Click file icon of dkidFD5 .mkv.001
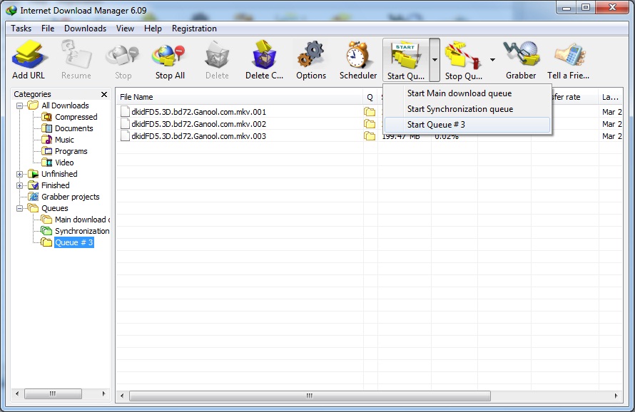 pos(125,112)
